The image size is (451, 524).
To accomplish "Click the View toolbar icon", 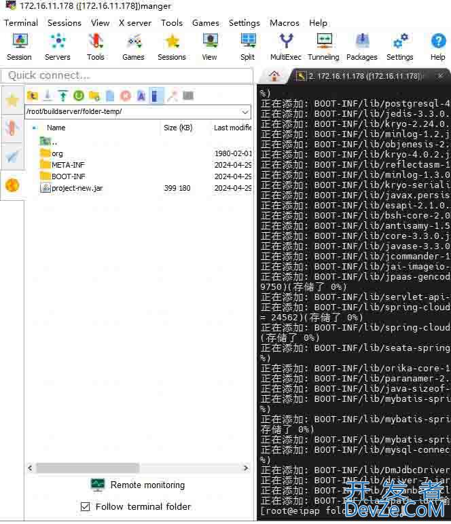I will [210, 47].
